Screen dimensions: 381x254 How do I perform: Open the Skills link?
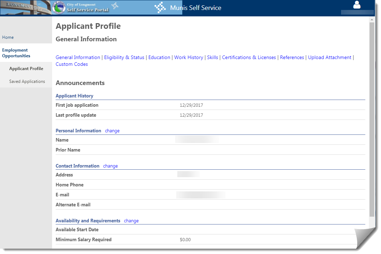212,57
